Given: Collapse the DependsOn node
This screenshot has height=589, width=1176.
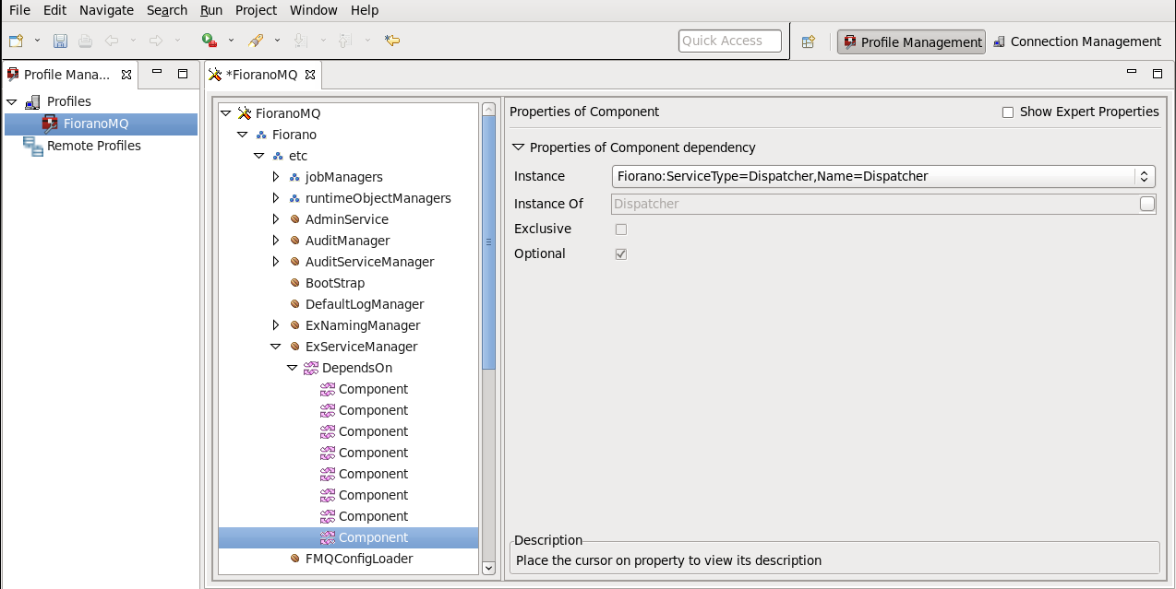Looking at the screenshot, I should tap(292, 368).
